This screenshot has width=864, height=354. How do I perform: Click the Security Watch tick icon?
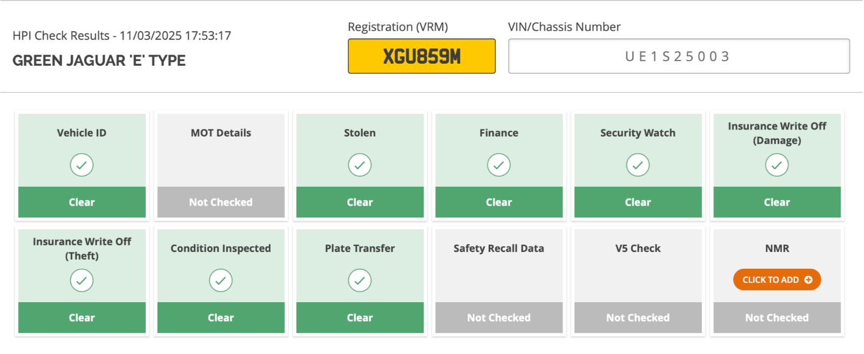[638, 165]
